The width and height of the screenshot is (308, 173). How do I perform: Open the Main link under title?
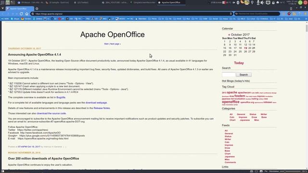106,44
